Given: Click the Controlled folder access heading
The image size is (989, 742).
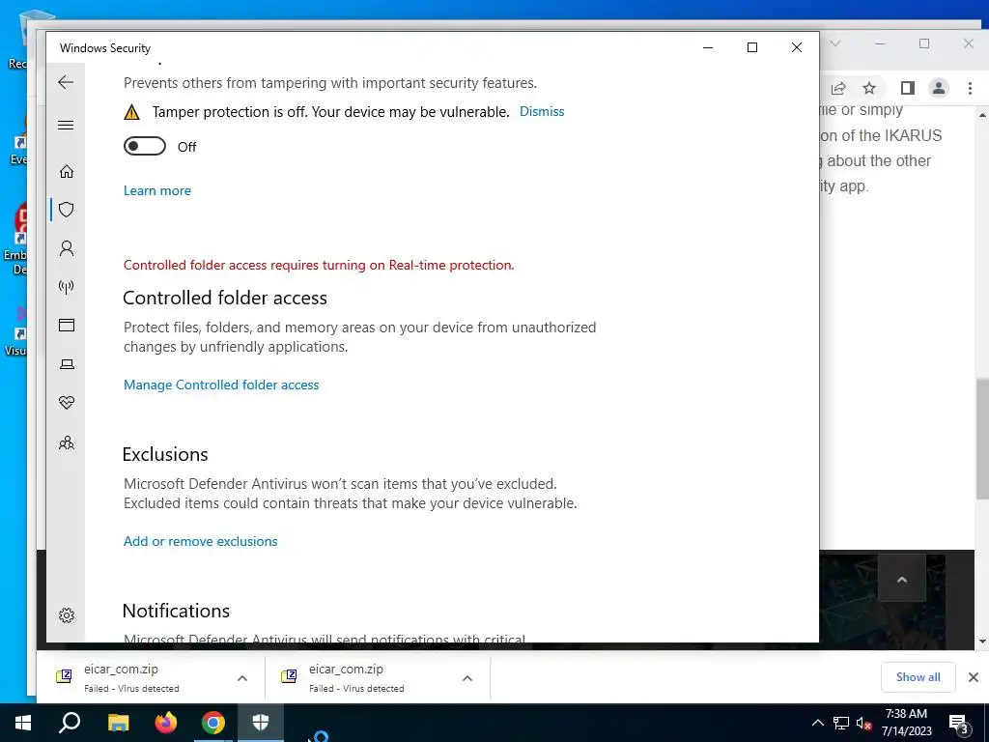Looking at the screenshot, I should click(x=224, y=298).
